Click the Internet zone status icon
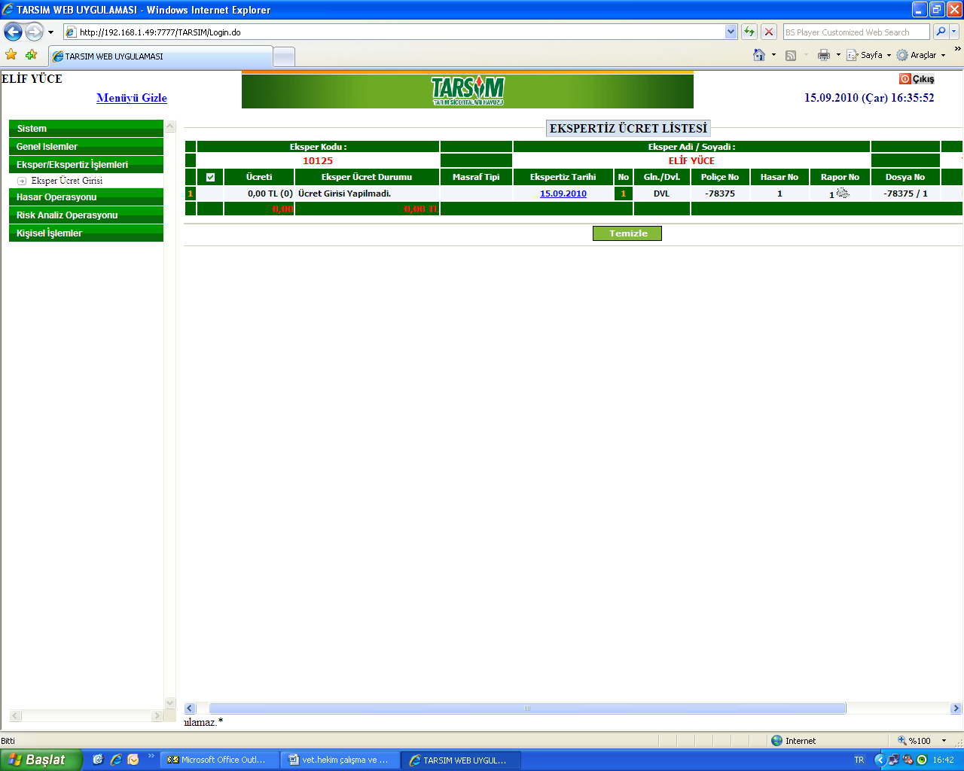The image size is (964, 771). (x=777, y=741)
